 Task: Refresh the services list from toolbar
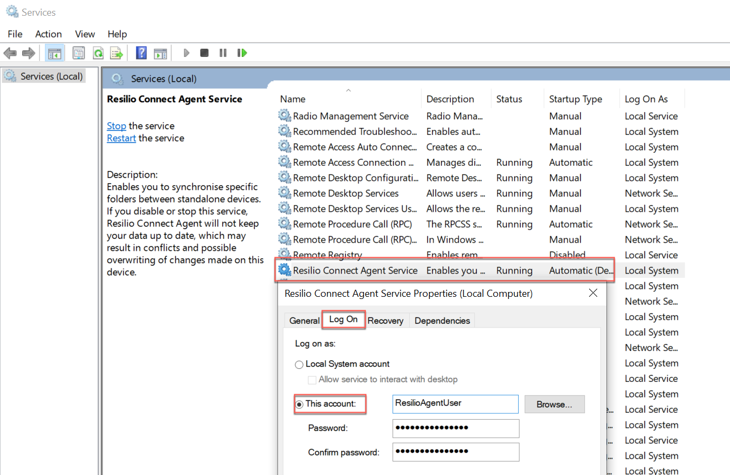pyautogui.click(x=98, y=53)
